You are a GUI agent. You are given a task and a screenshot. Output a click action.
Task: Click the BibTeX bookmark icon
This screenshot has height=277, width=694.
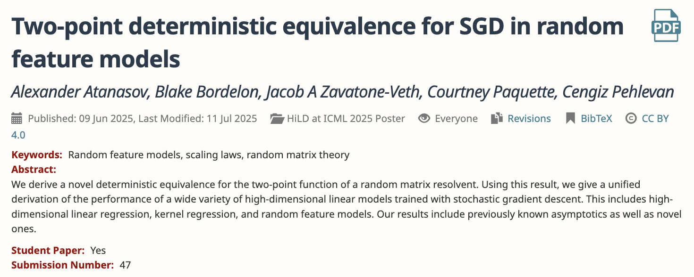pos(570,118)
